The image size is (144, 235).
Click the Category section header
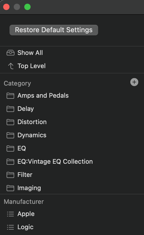(x=17, y=83)
